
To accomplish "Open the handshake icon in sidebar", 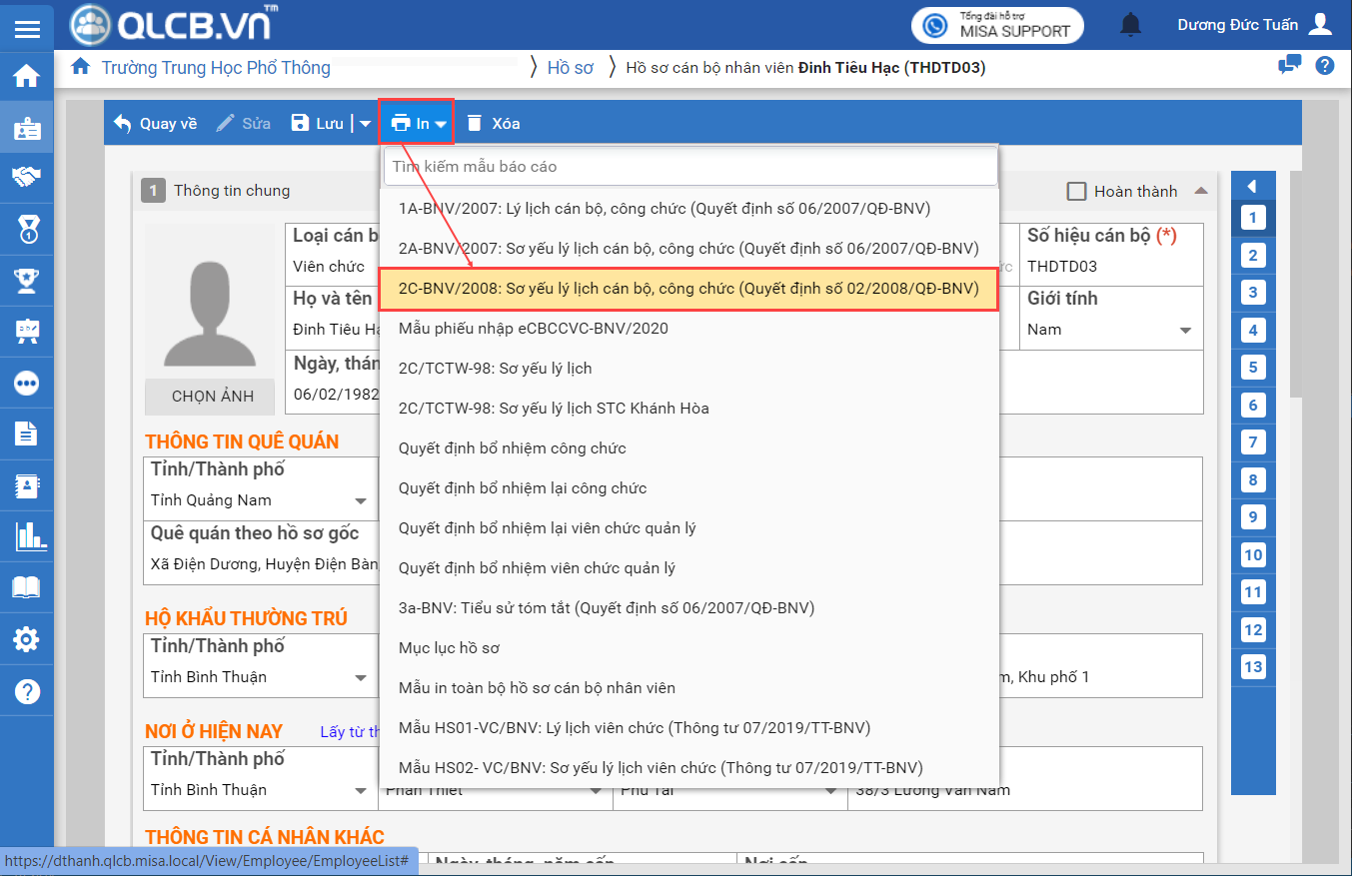I will 27,178.
